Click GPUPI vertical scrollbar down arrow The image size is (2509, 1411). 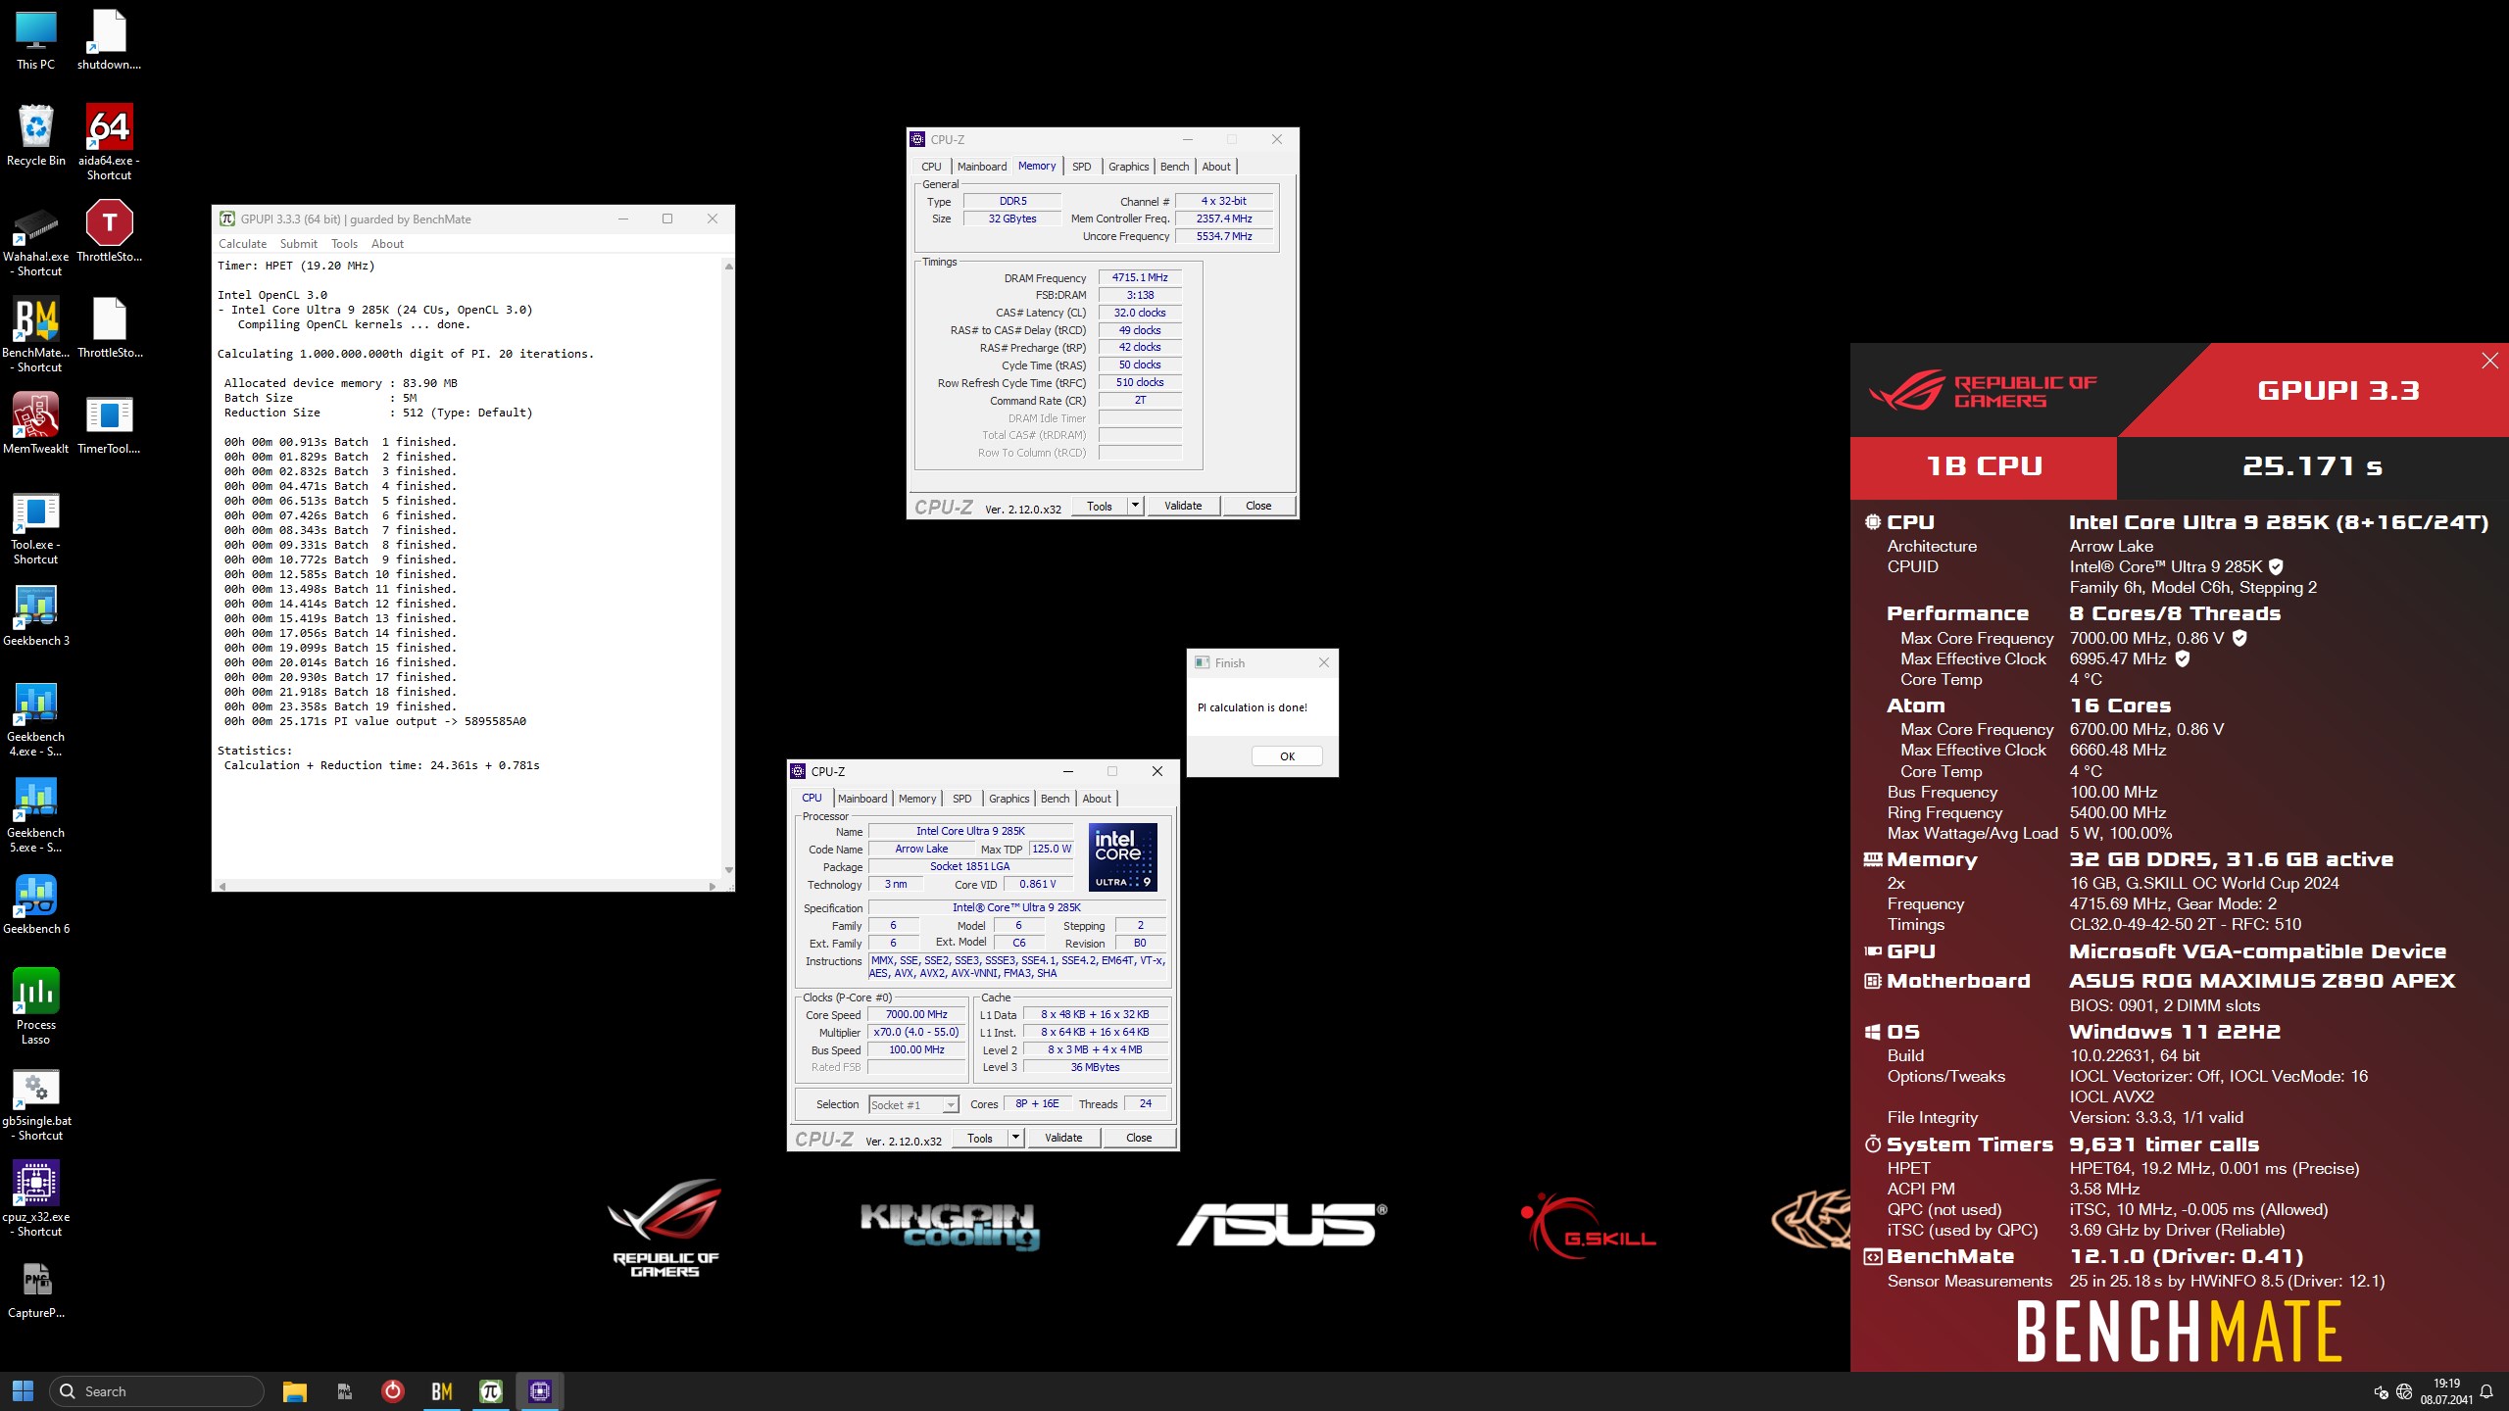coord(728,870)
